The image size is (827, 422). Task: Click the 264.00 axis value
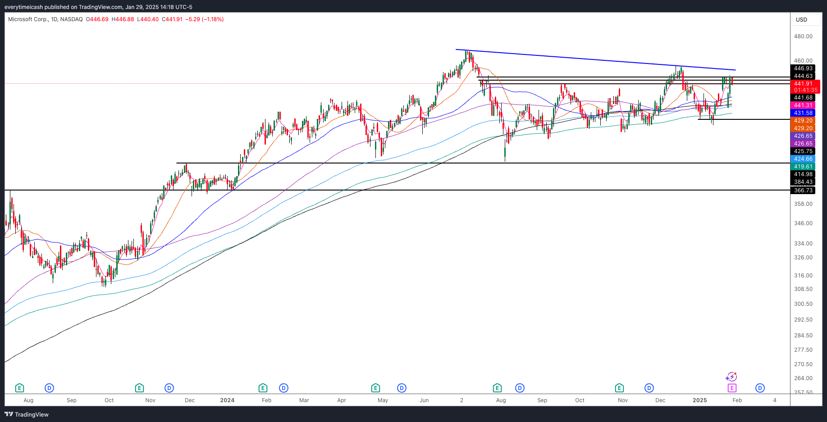tap(803, 378)
